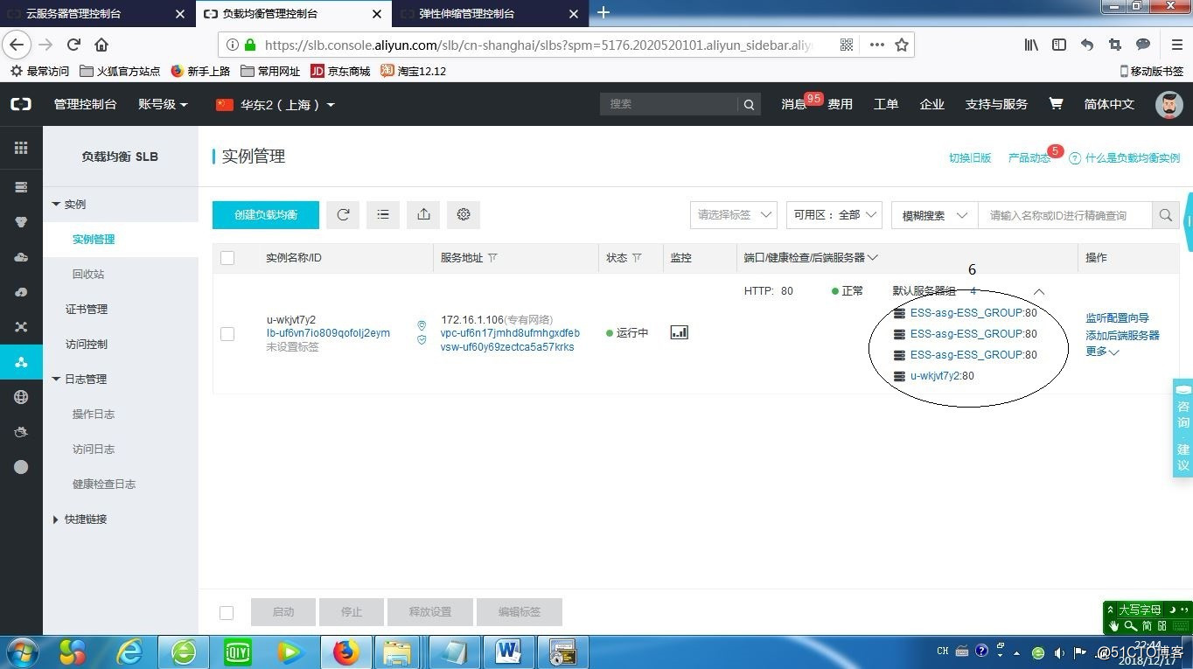
Task: Open the tag selection dropdown
Action: 734,215
